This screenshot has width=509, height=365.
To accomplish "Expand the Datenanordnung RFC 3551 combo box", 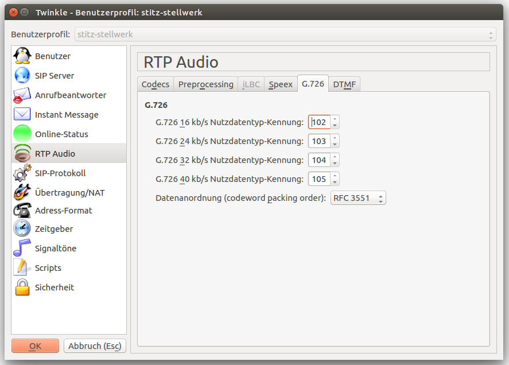I will (x=358, y=198).
